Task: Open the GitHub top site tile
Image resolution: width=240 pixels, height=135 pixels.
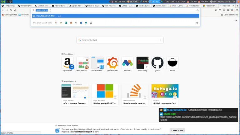Action: tap(157, 63)
